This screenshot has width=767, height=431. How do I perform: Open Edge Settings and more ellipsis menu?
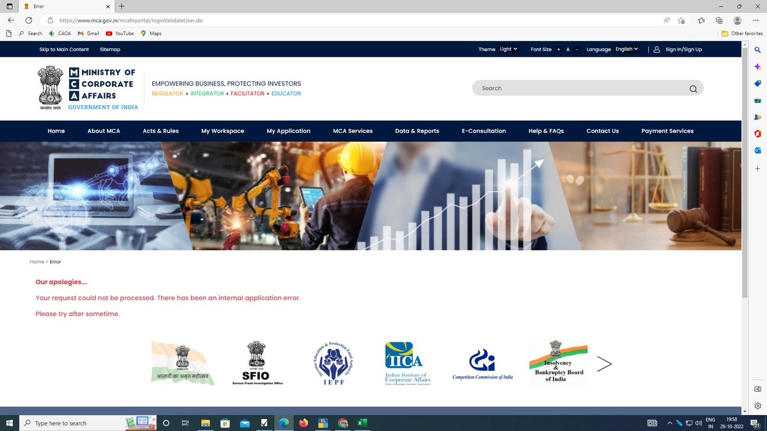[x=756, y=20]
